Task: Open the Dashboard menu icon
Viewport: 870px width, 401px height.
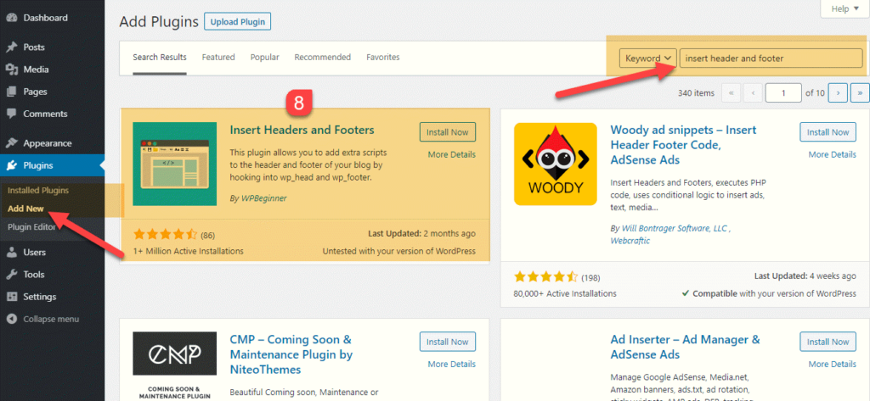Action: click(12, 18)
